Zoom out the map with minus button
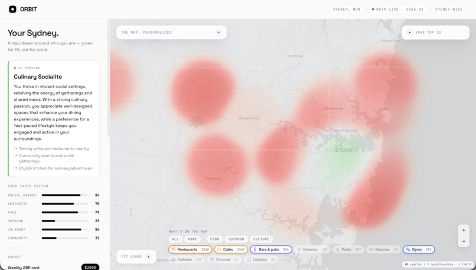The width and height of the screenshot is (476, 270). [x=464, y=241]
